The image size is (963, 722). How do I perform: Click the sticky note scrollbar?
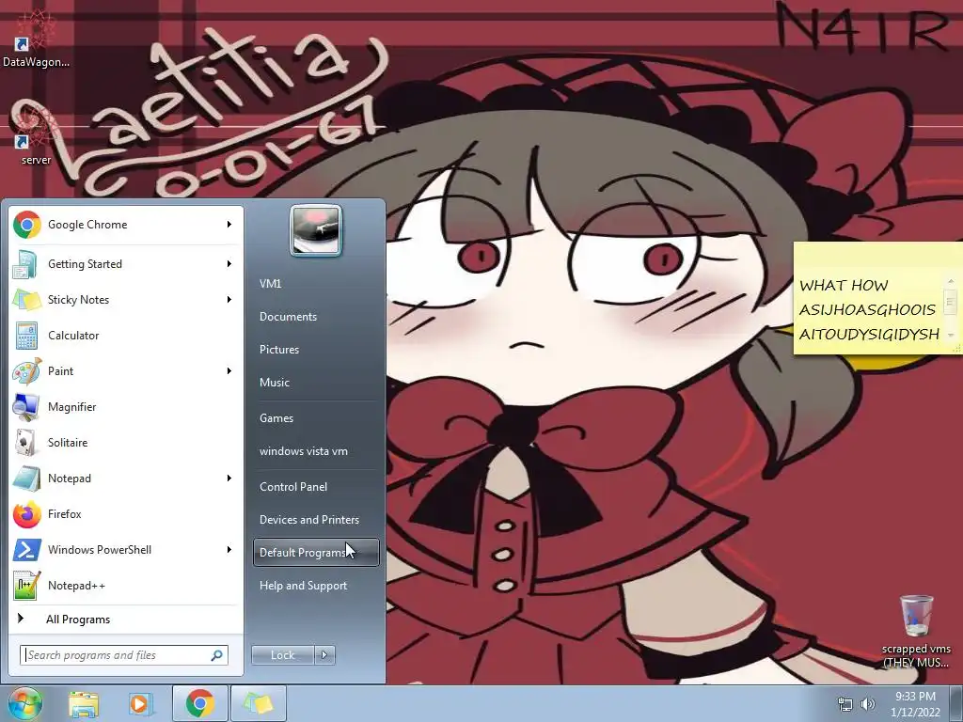(x=951, y=307)
